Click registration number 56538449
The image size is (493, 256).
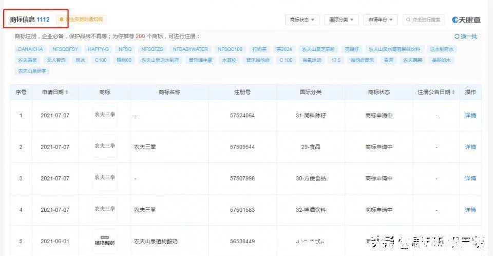click(x=242, y=242)
